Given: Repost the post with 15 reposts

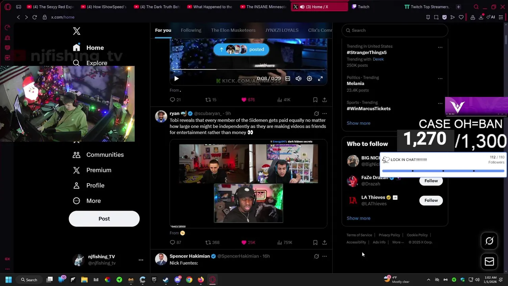Looking at the screenshot, I should tap(210, 100).
